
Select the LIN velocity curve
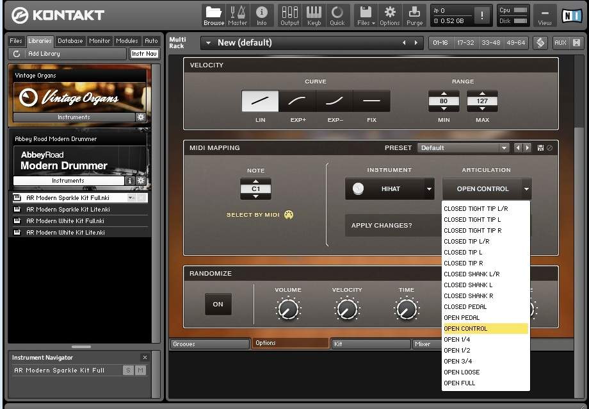tap(260, 101)
